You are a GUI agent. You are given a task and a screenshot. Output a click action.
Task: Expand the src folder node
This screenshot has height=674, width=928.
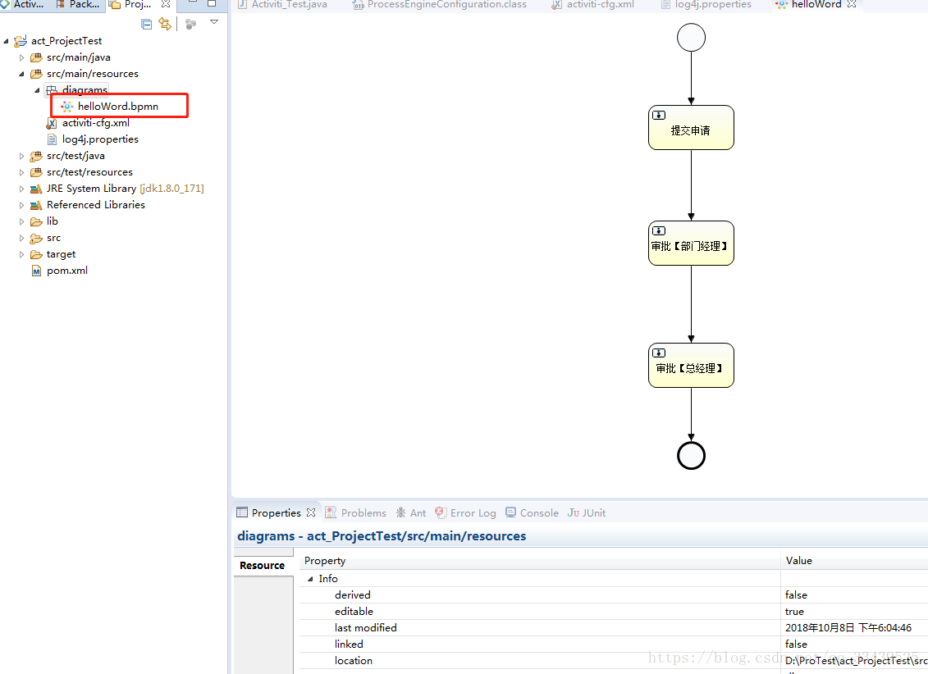(22, 239)
